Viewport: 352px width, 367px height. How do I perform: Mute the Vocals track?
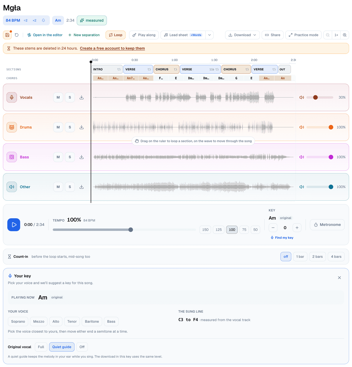coord(58,97)
